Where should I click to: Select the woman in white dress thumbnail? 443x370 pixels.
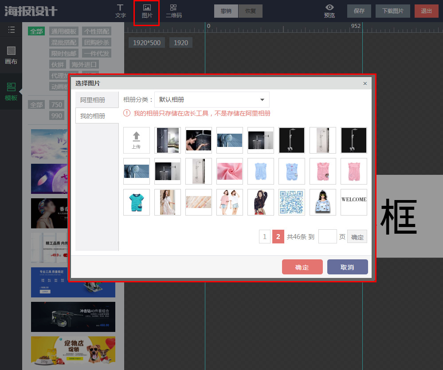168,202
